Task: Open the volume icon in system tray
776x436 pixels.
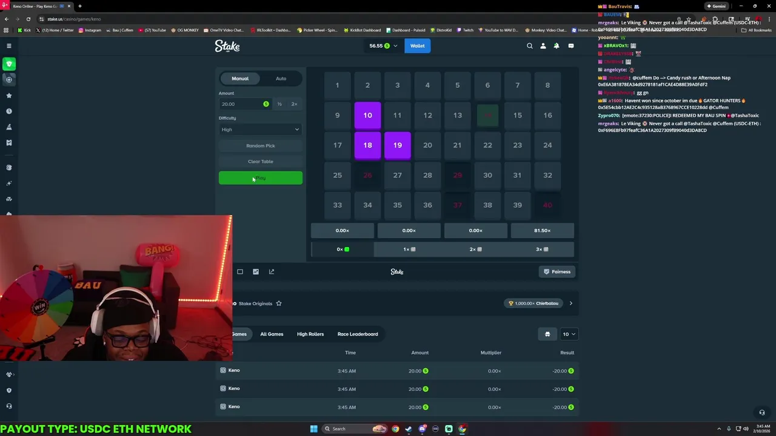Action: (746, 429)
